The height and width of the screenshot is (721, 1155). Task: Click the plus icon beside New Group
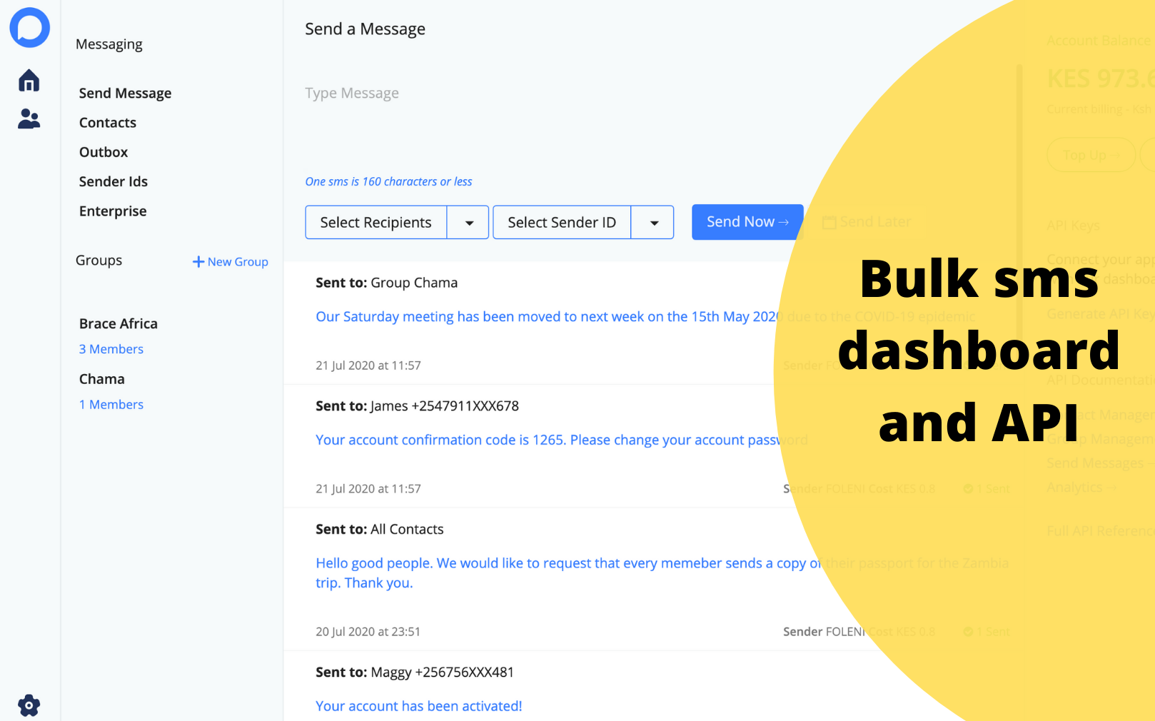tap(198, 262)
